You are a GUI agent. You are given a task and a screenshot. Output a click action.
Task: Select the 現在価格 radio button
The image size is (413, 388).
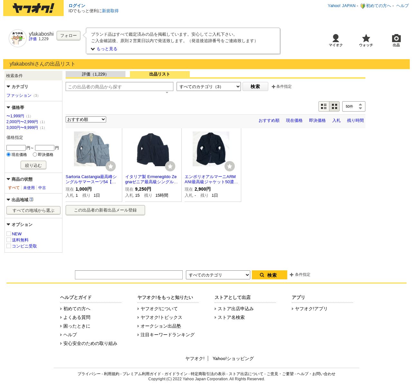(9, 155)
